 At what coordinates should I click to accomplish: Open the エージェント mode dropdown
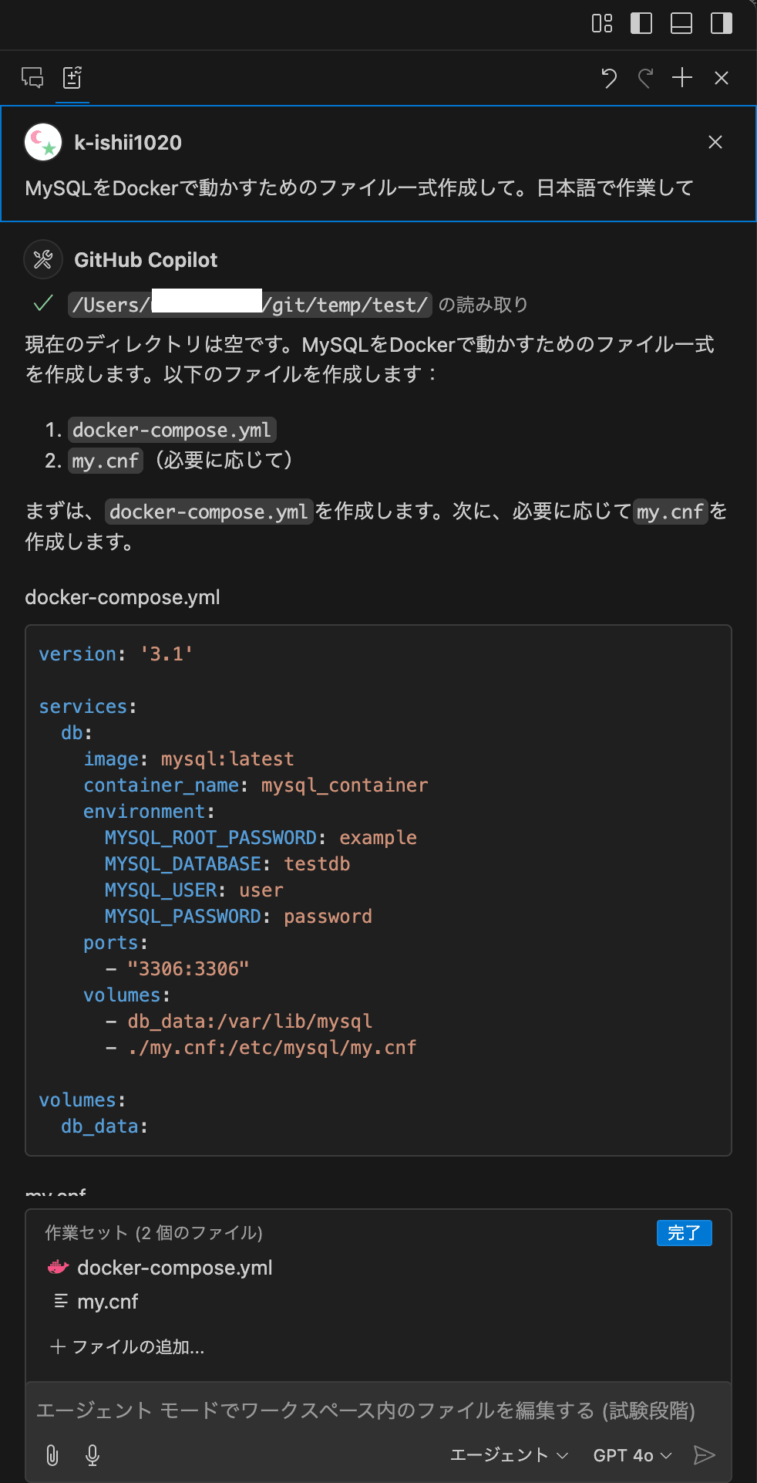point(509,1455)
